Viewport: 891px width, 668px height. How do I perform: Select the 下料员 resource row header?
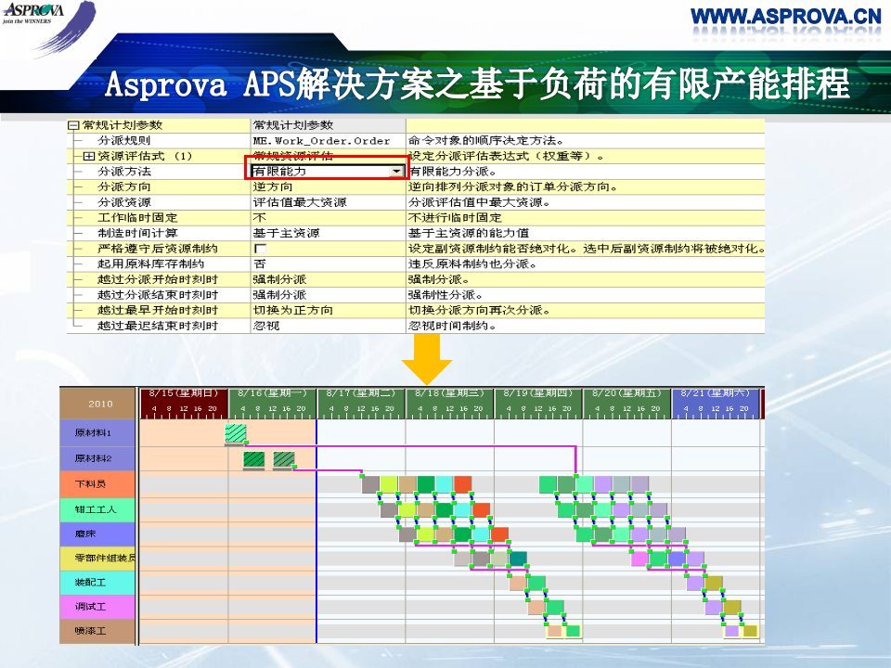click(x=97, y=484)
